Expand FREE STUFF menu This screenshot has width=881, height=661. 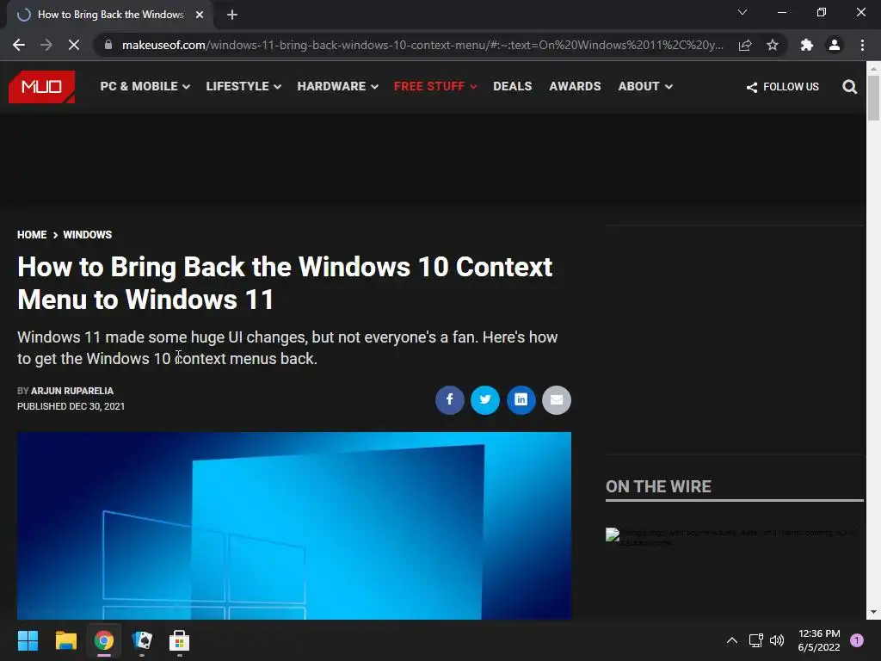[435, 87]
